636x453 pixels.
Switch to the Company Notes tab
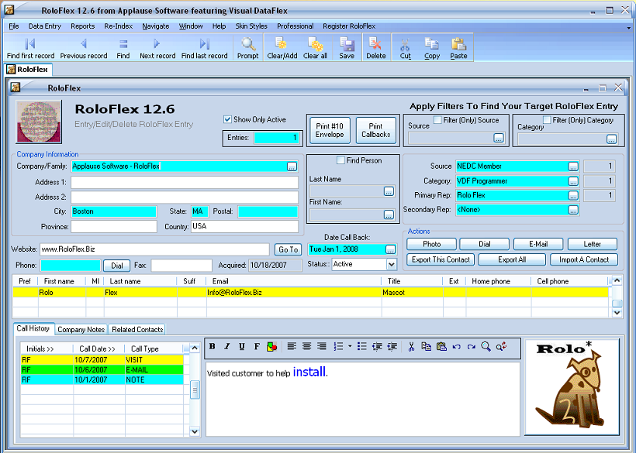pos(81,330)
